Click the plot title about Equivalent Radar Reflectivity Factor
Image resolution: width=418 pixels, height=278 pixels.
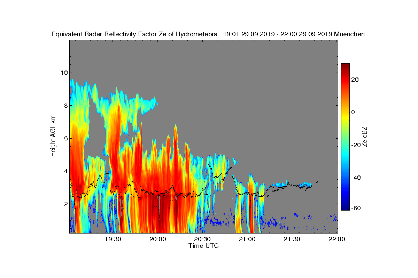[208, 34]
